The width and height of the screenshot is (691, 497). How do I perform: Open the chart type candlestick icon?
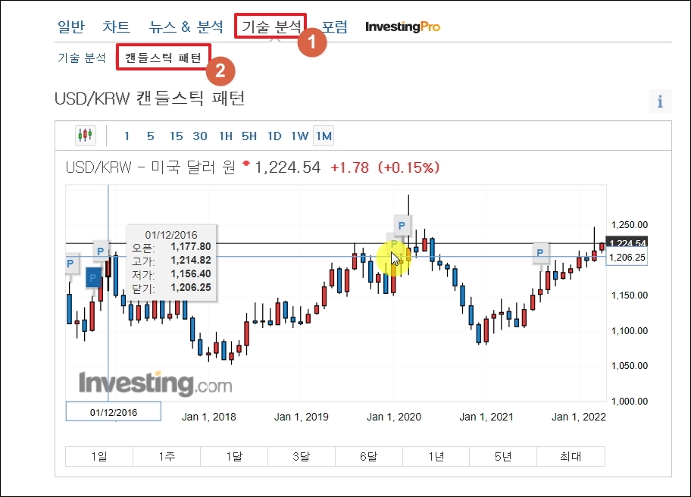(86, 136)
